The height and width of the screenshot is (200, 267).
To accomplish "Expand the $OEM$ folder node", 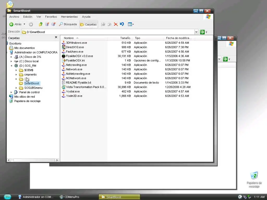I will point(16,70).
